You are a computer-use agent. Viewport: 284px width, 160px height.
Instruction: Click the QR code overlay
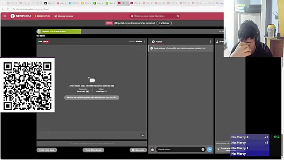[28, 85]
